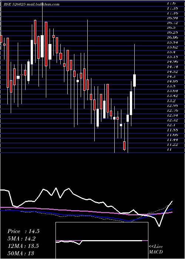Click the 12.1 price axis label
This screenshot has width=185, height=259.
click(171, 125)
